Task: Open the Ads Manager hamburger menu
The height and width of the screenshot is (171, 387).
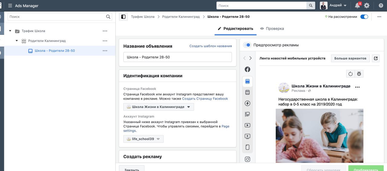Action: pos(10,6)
